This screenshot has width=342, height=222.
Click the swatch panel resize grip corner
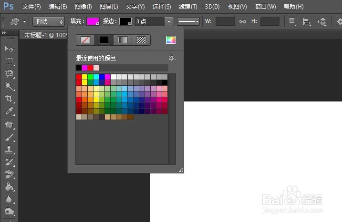(181, 171)
